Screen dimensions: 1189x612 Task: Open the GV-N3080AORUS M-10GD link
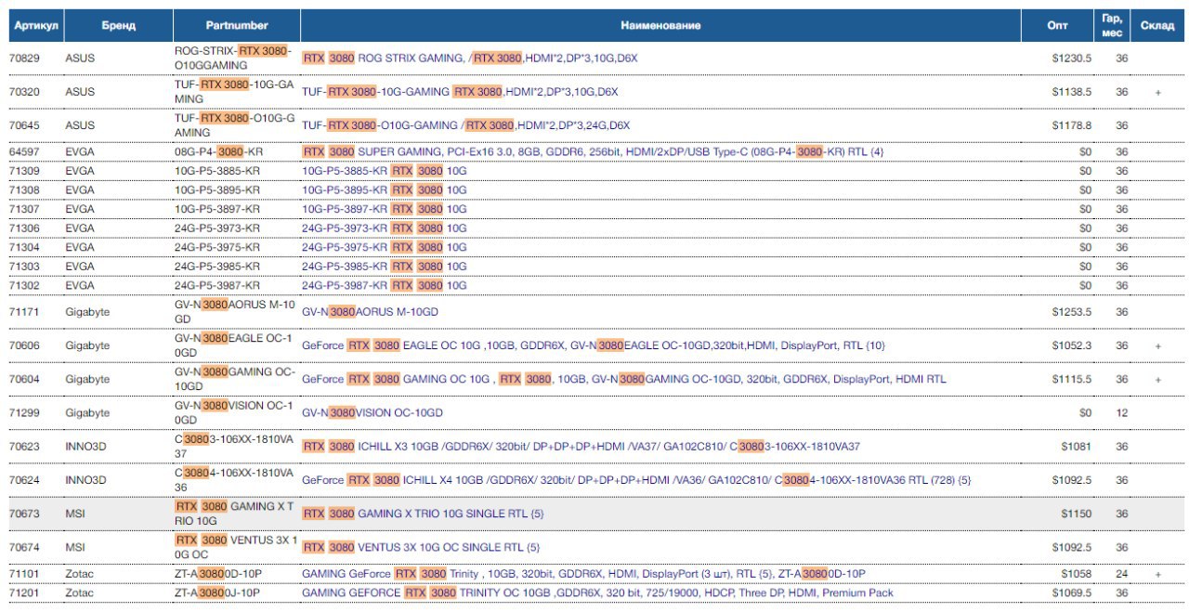click(372, 312)
